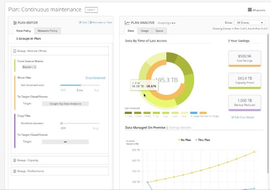Screen dimensions: 271x190
Task: Toggle the This Plan series in chart legend
Action: 203,140
